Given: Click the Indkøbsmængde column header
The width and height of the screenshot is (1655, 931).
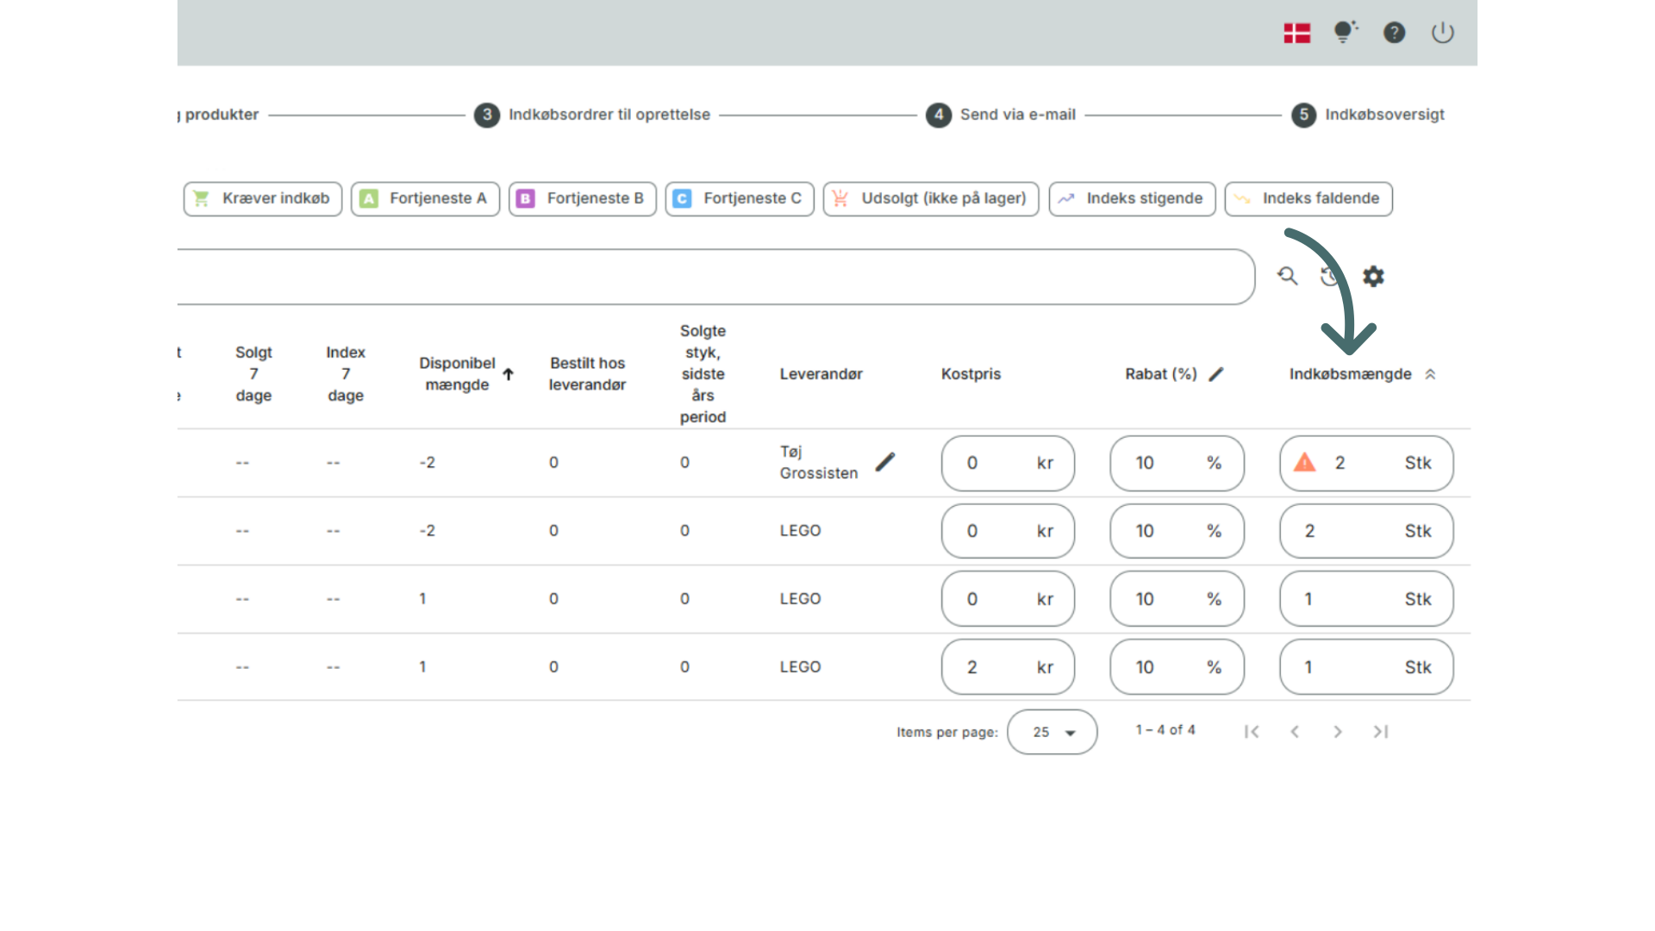Looking at the screenshot, I should pyautogui.click(x=1351, y=374).
